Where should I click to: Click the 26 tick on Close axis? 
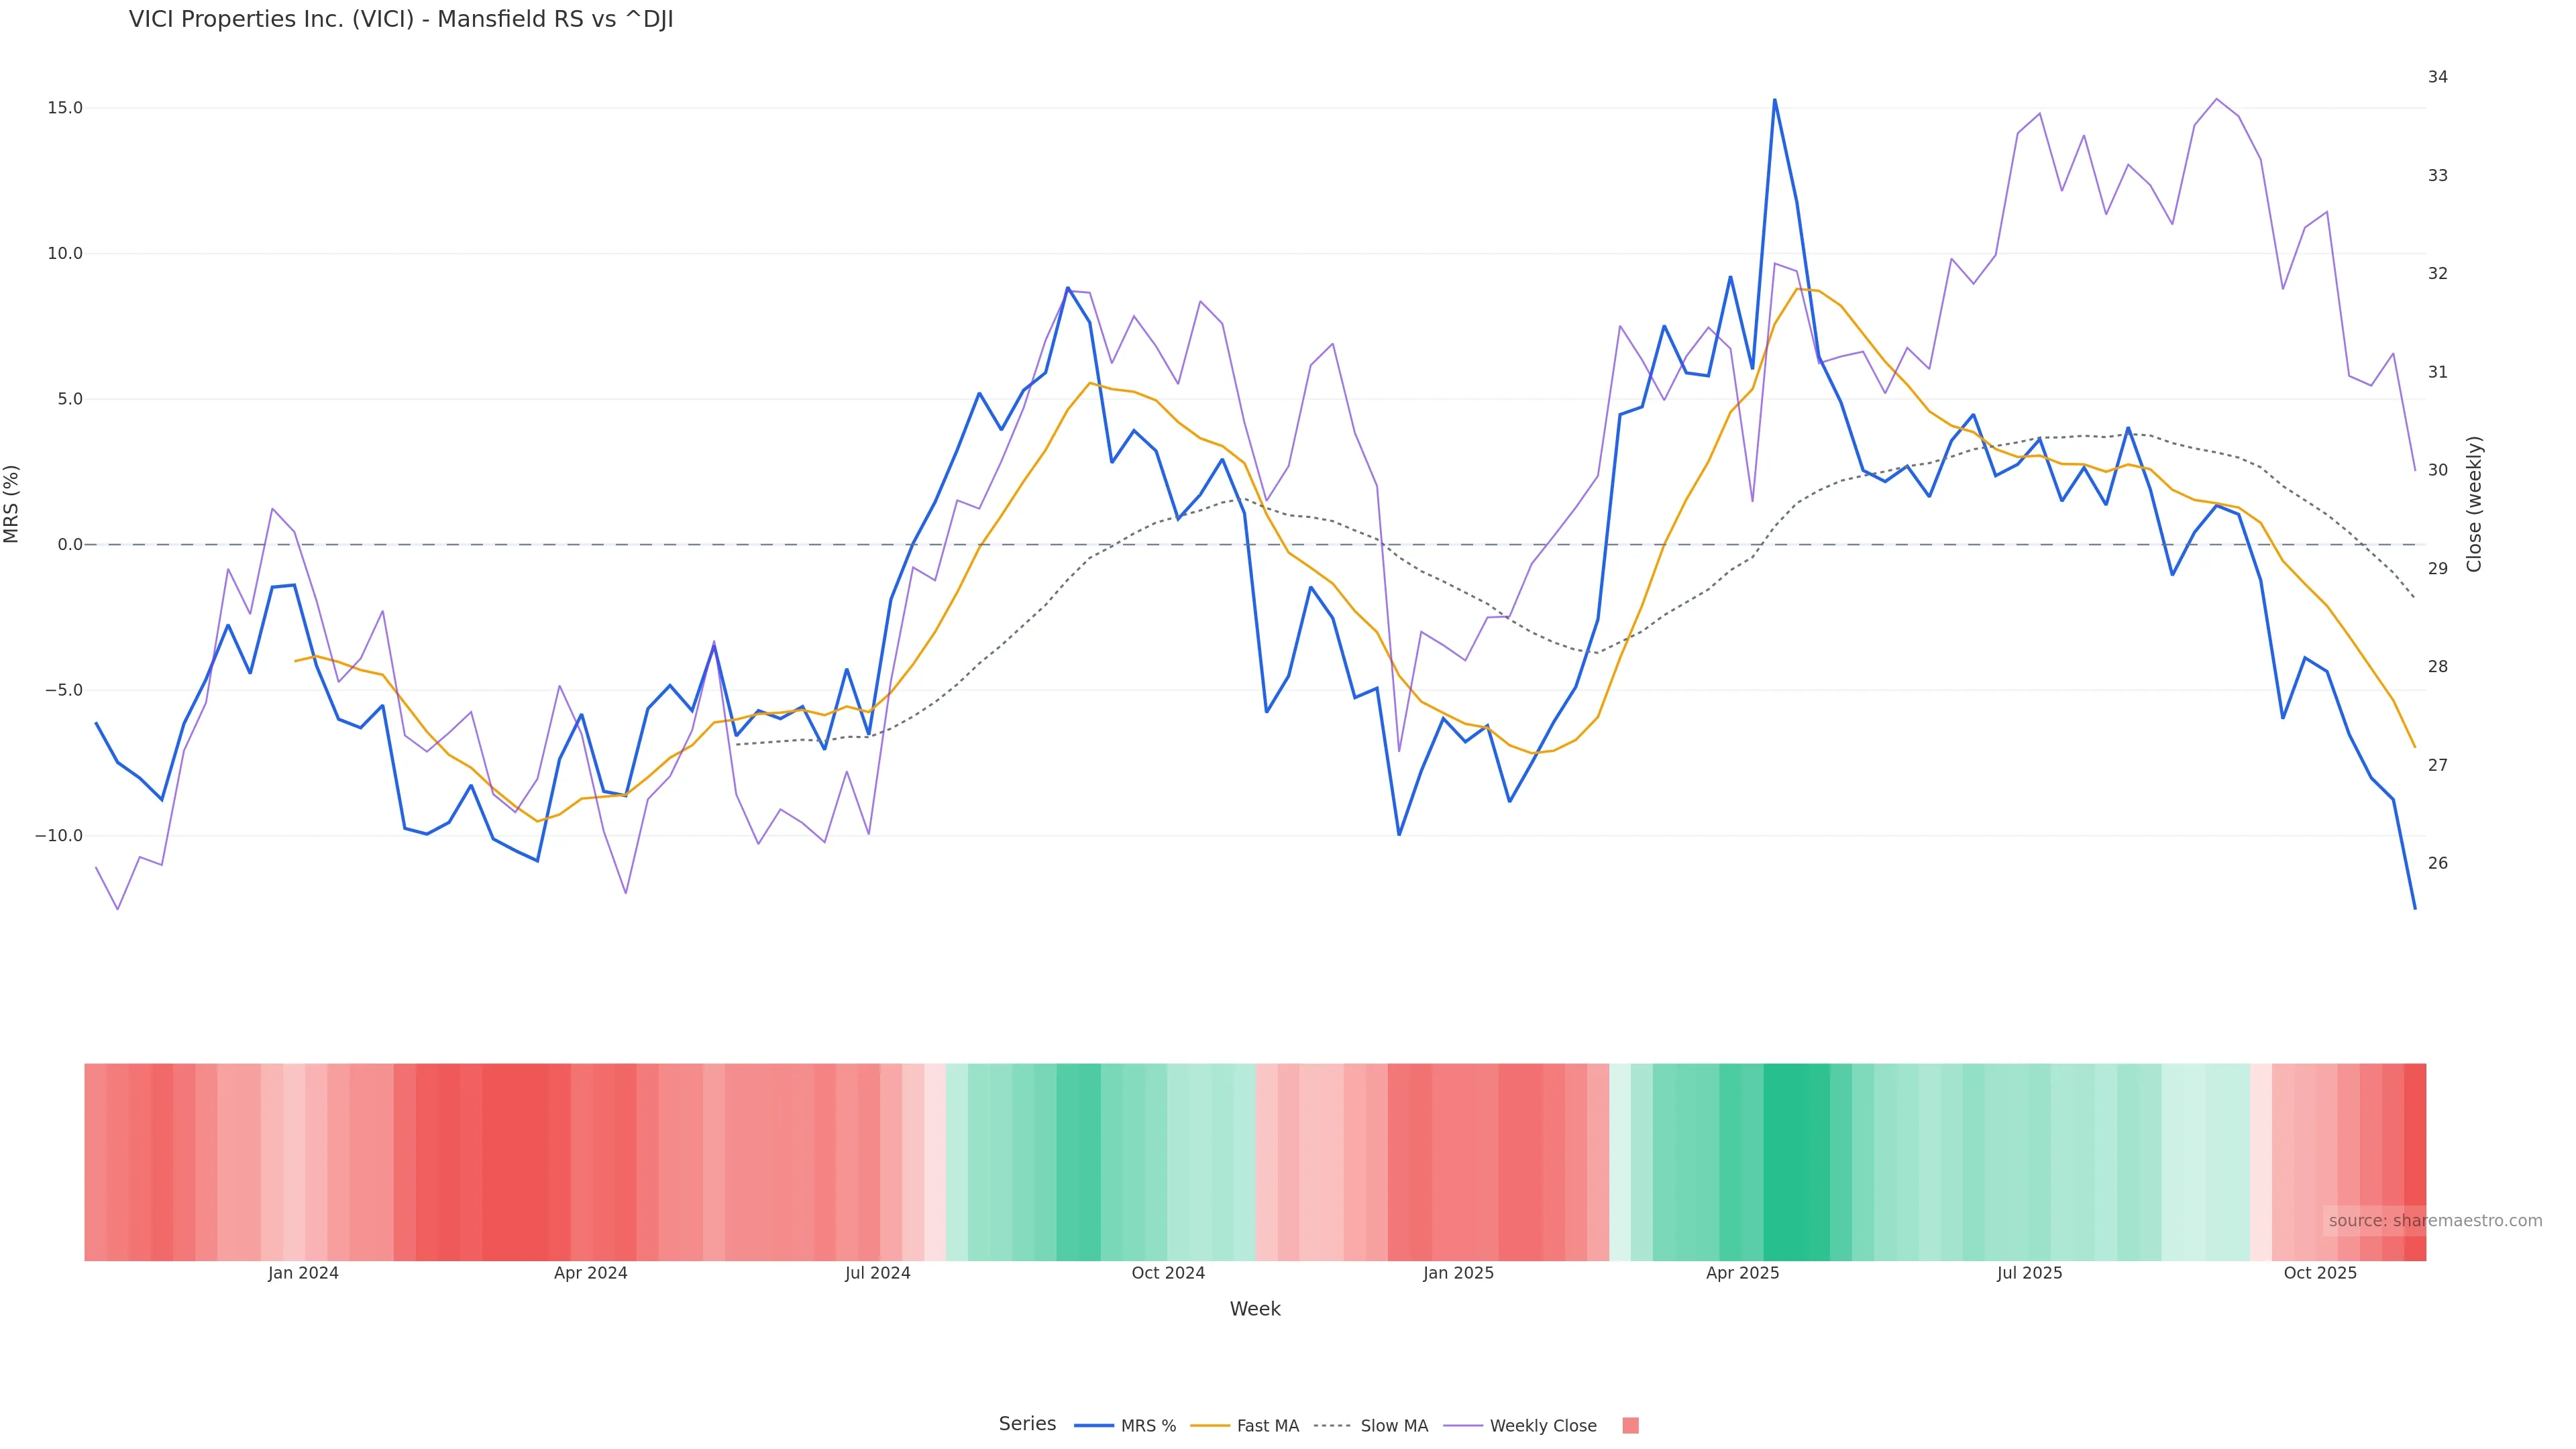2438,863
